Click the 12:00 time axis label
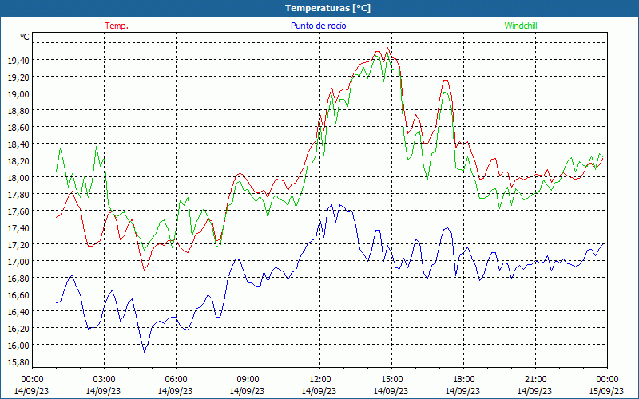 point(319,380)
